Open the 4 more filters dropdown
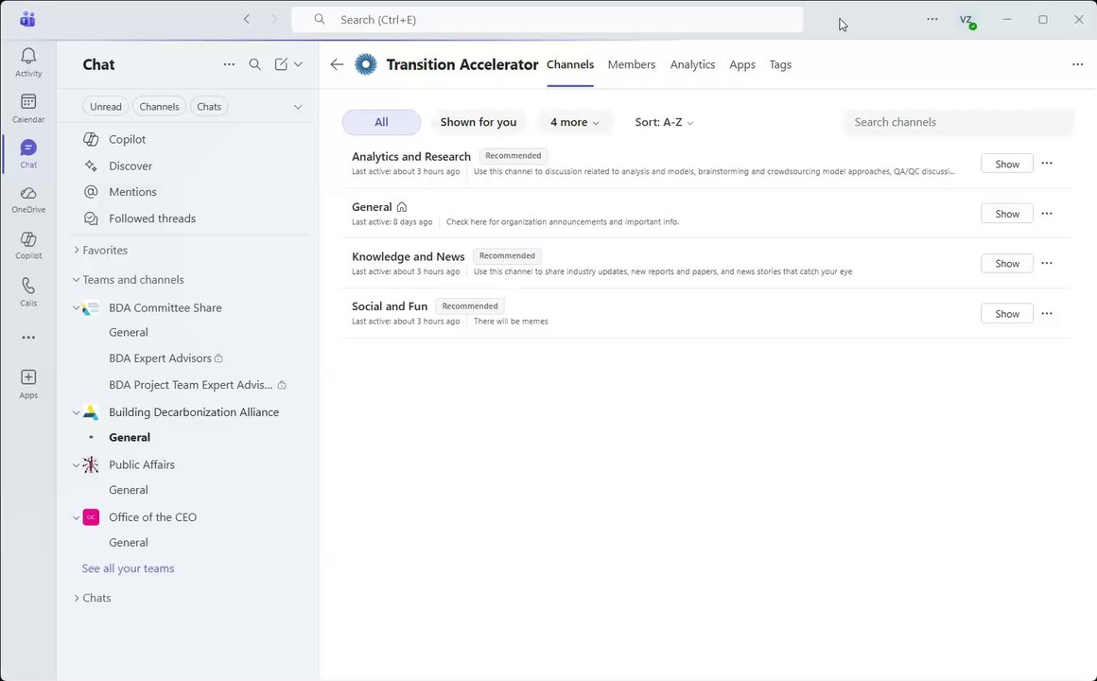This screenshot has height=681, width=1097. (574, 122)
